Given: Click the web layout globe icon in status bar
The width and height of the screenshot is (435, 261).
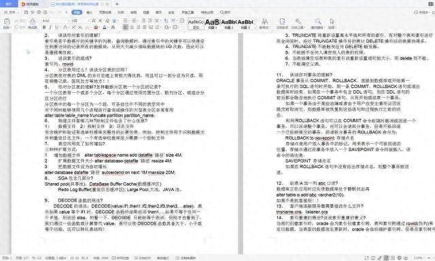Looking at the screenshot, I should coord(399,258).
